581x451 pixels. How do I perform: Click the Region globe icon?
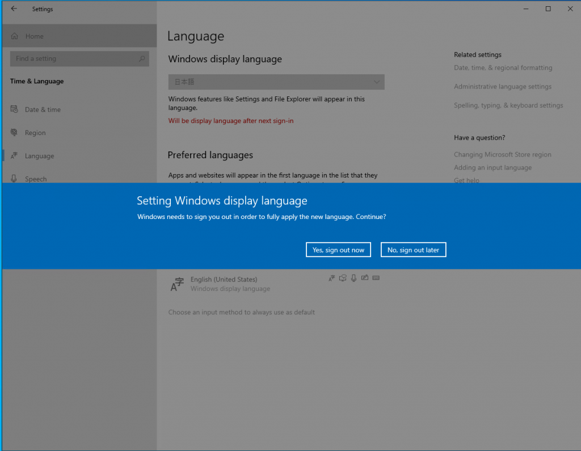pos(14,133)
